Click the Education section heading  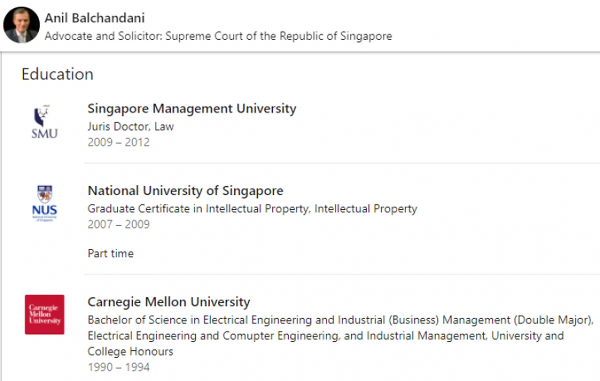coord(57,74)
